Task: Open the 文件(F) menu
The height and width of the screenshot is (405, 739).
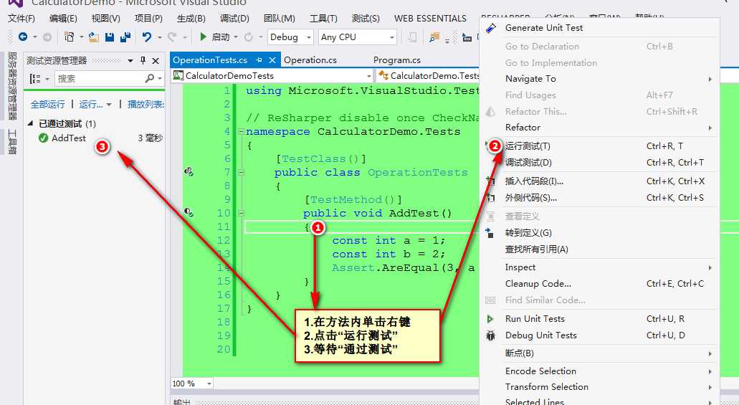Action: (22, 19)
